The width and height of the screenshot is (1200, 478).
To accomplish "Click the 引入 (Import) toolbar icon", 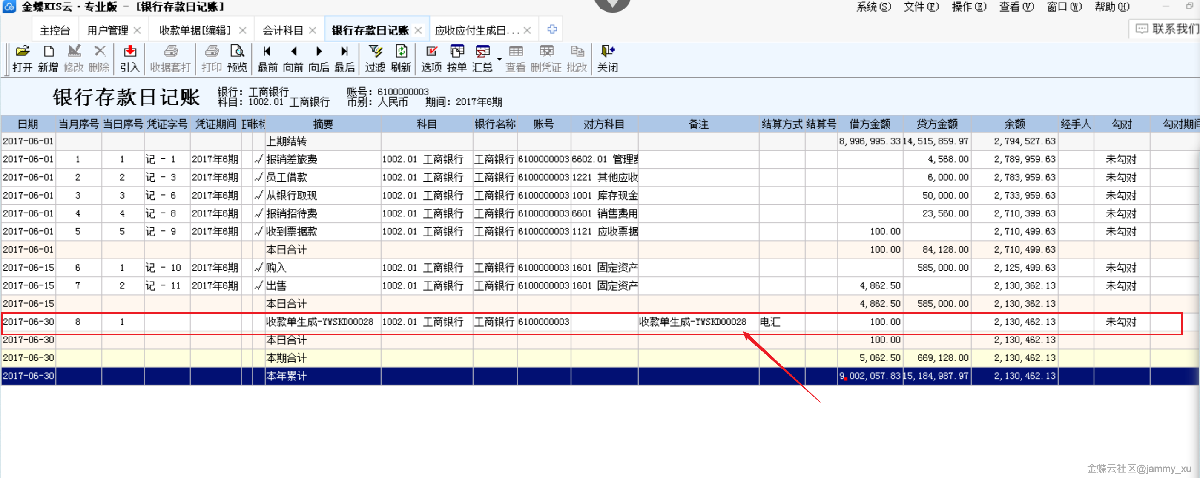I will click(129, 58).
